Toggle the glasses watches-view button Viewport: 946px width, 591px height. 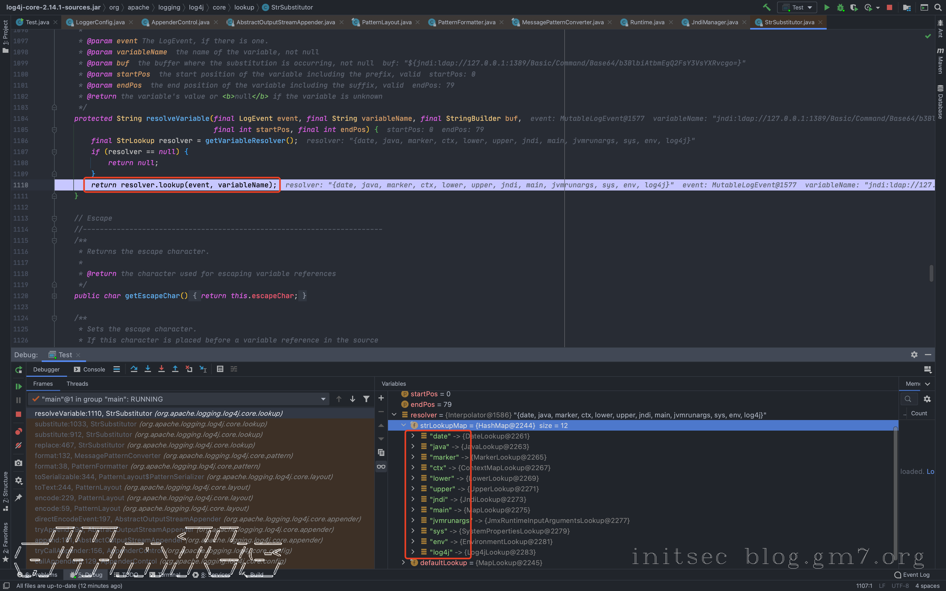[x=381, y=466]
